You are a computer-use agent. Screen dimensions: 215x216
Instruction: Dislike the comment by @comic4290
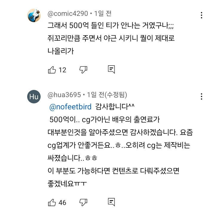coord(83,70)
